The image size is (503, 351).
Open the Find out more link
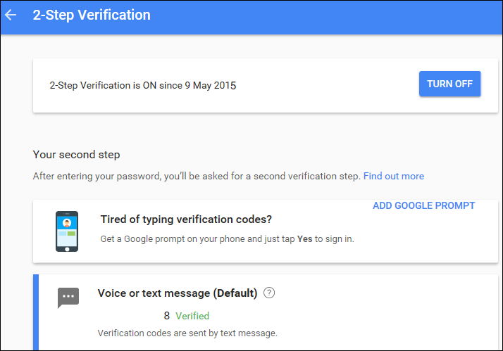point(394,176)
